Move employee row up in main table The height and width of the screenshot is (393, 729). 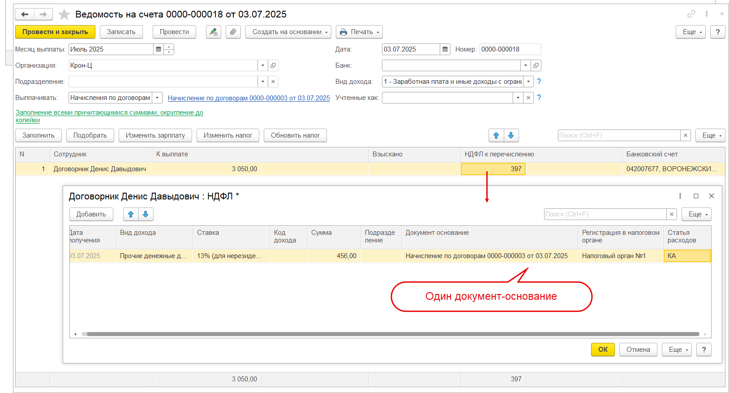pos(496,135)
